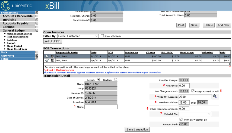Search for a Write-Off Account
Viewport: 232px width, 133px height.
pos(215,96)
